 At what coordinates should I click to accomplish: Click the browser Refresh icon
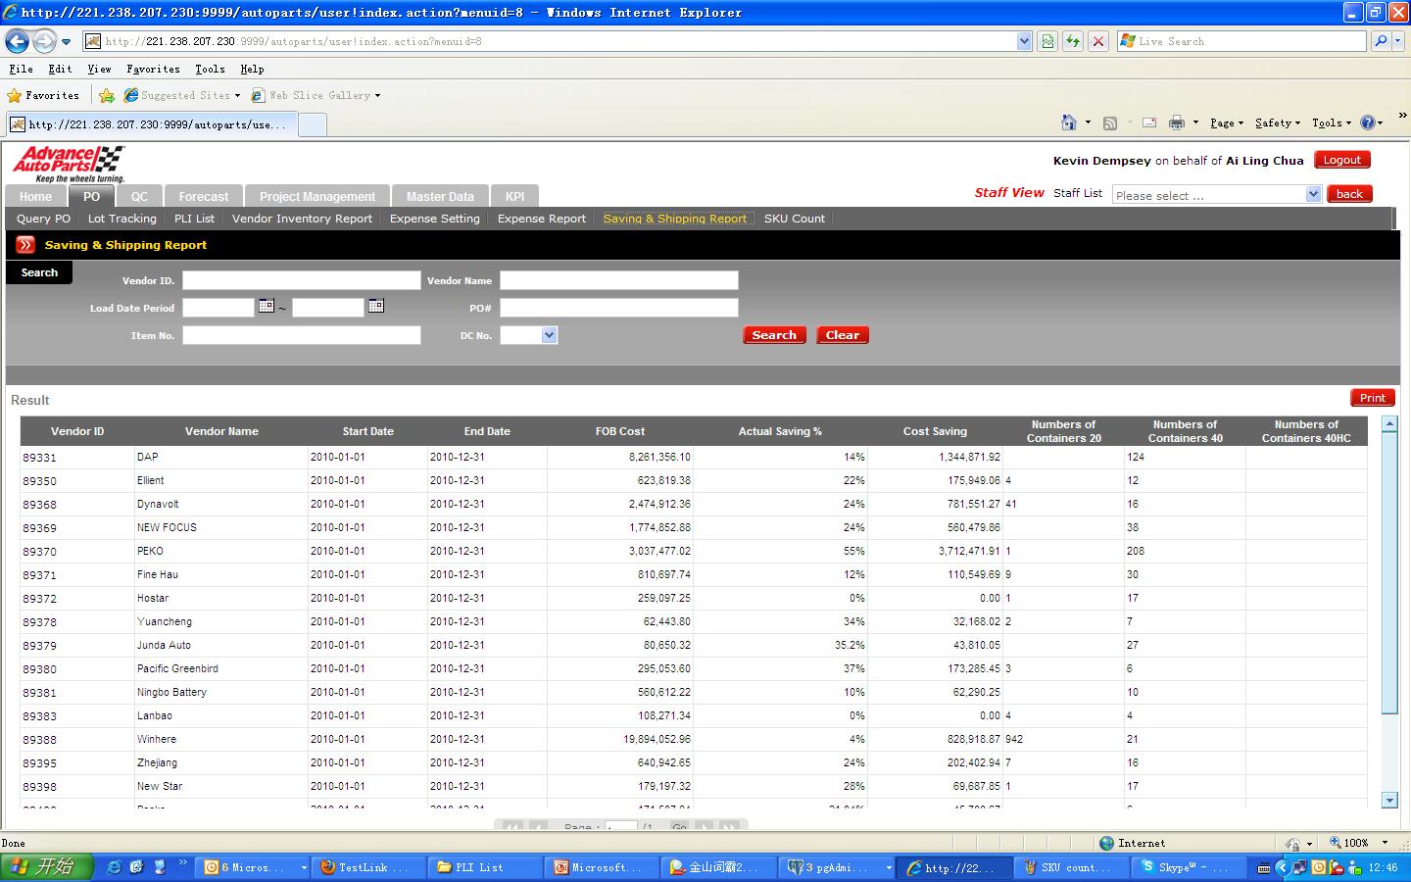1073,41
